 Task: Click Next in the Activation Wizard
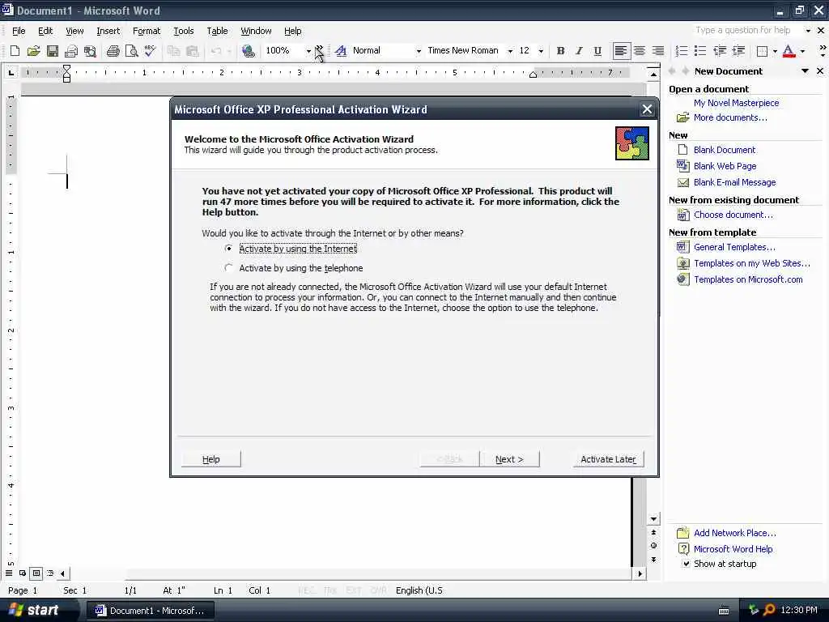510,459
